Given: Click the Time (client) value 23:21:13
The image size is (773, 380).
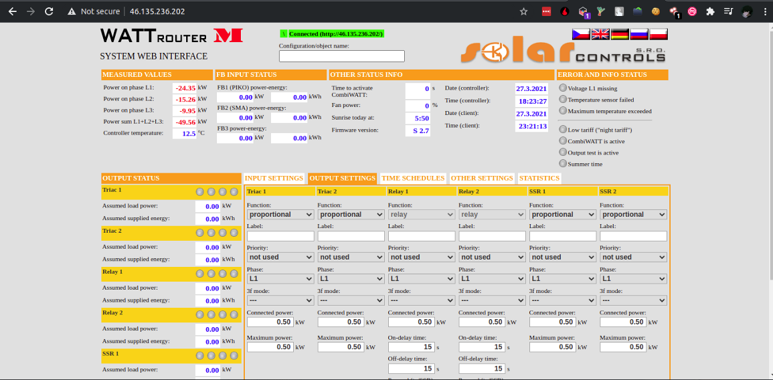Looking at the screenshot, I should pyautogui.click(x=532, y=126).
